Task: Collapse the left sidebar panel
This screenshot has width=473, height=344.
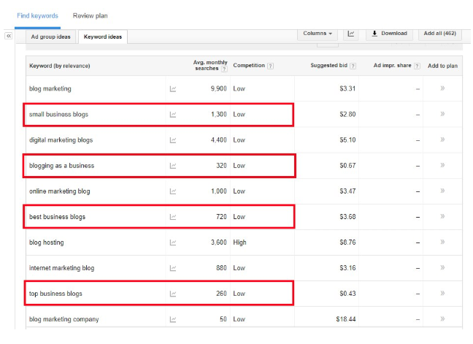Action: tap(9, 36)
